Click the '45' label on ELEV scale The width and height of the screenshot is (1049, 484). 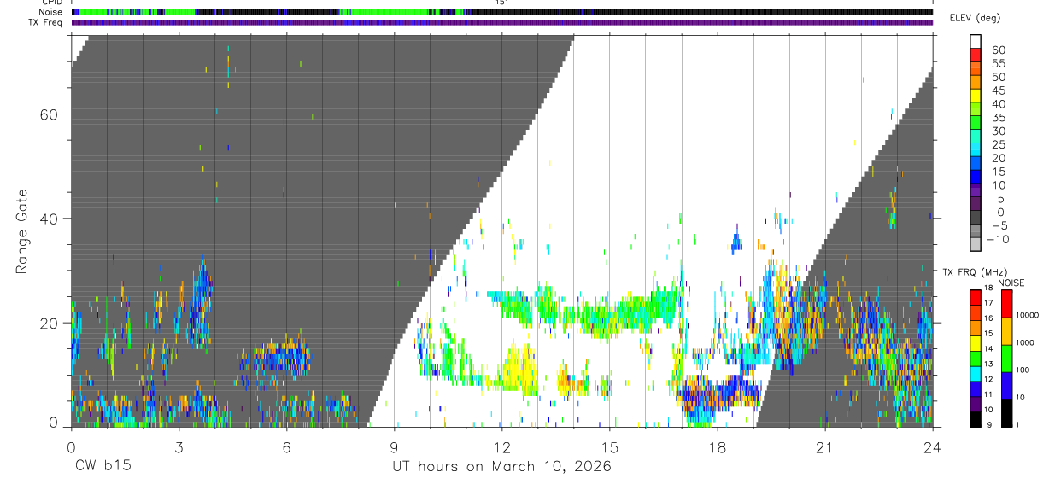998,90
